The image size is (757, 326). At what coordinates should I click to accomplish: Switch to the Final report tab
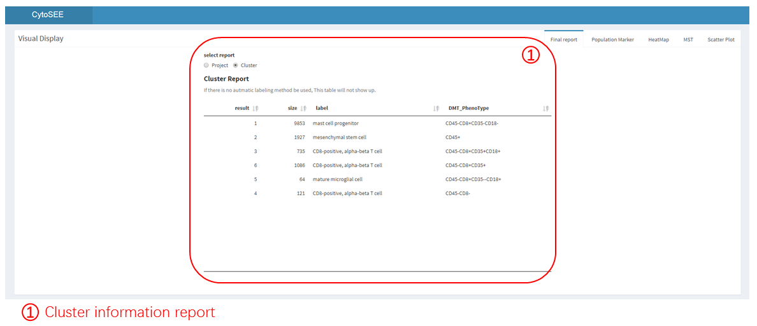[563, 39]
